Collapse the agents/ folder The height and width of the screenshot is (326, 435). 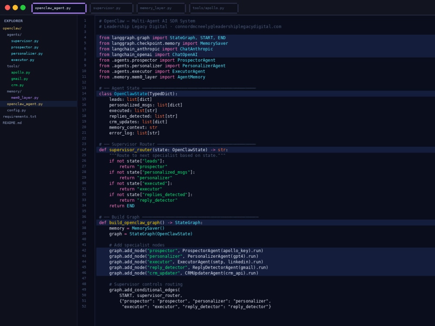pos(14,35)
